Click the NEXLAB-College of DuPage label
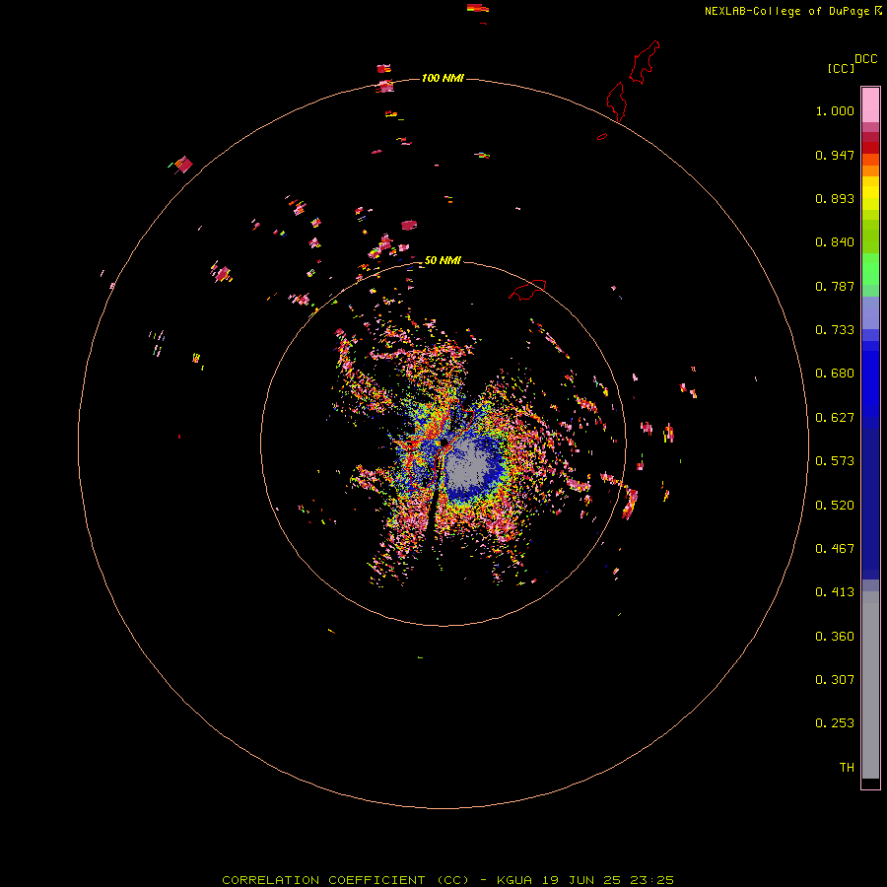 (x=786, y=11)
